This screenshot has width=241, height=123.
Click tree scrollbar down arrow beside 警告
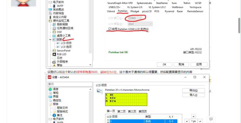pyautogui.click(x=90, y=65)
